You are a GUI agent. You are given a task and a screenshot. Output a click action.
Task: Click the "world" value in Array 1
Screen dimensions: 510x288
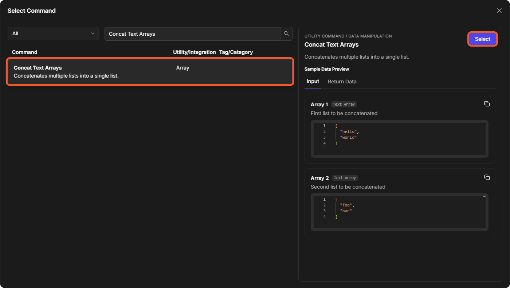[x=348, y=137]
